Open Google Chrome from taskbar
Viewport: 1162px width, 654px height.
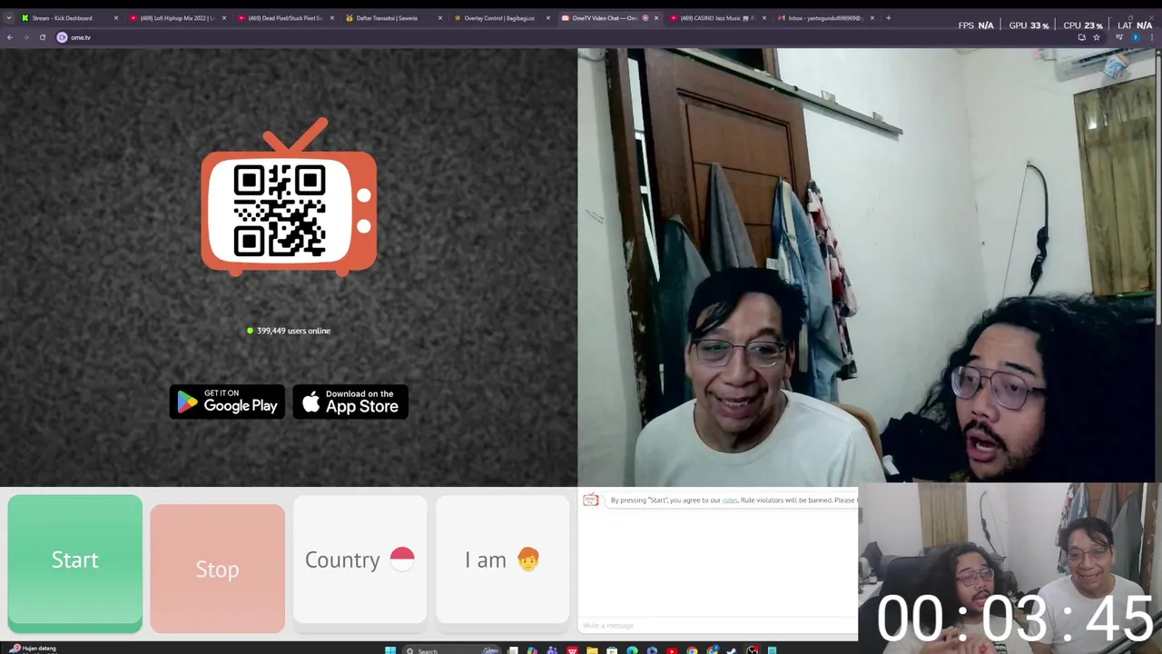tap(692, 650)
